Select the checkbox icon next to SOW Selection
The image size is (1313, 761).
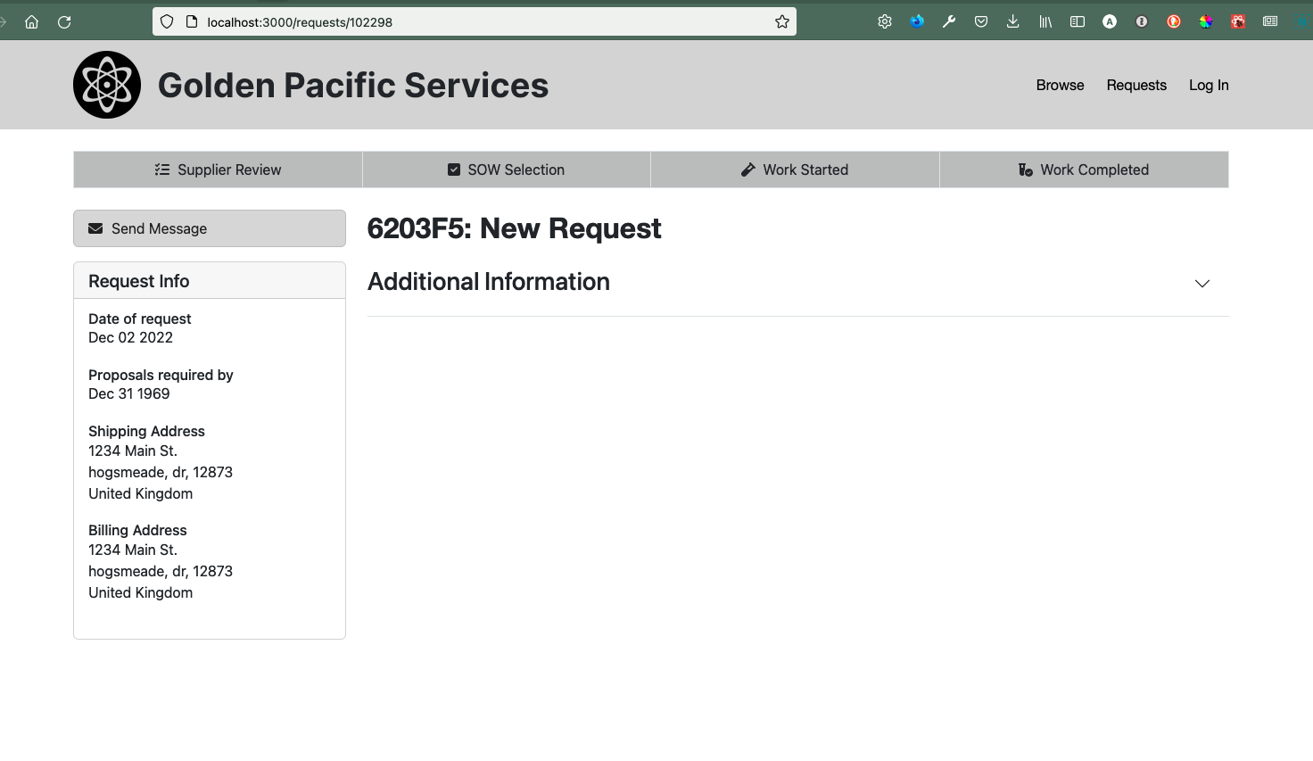point(453,169)
